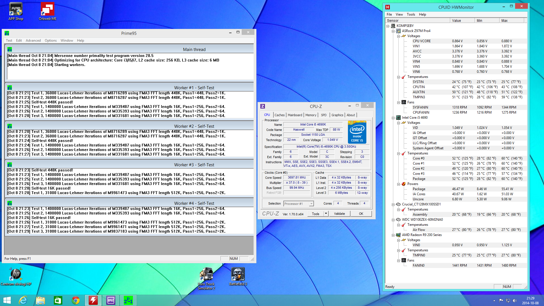Open the Orbweb ME desktop shortcut

point(48,11)
